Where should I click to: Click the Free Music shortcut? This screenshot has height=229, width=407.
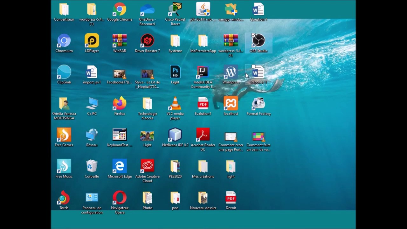(x=64, y=166)
